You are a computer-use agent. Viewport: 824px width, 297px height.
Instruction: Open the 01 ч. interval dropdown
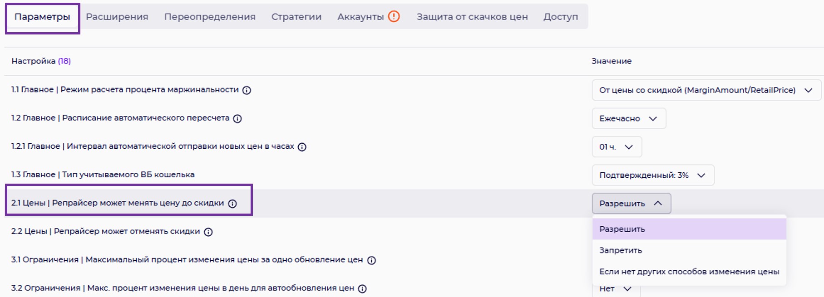pyautogui.click(x=616, y=147)
